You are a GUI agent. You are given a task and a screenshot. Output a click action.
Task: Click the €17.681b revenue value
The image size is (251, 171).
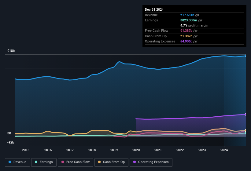point(187,15)
